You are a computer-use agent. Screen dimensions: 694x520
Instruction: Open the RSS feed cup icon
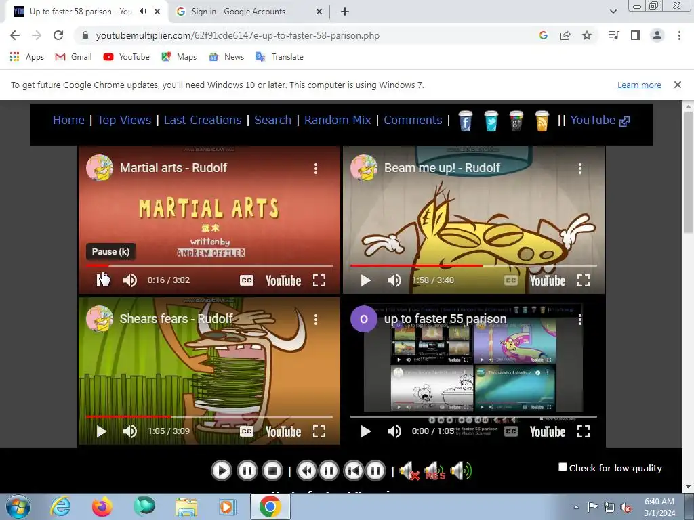click(542, 121)
